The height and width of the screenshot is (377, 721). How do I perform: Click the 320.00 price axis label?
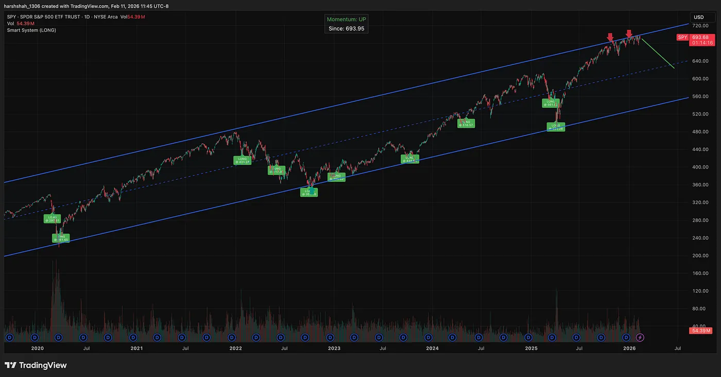(x=700, y=202)
